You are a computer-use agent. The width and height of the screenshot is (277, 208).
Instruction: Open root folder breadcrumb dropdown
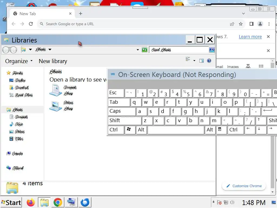coord(30,50)
